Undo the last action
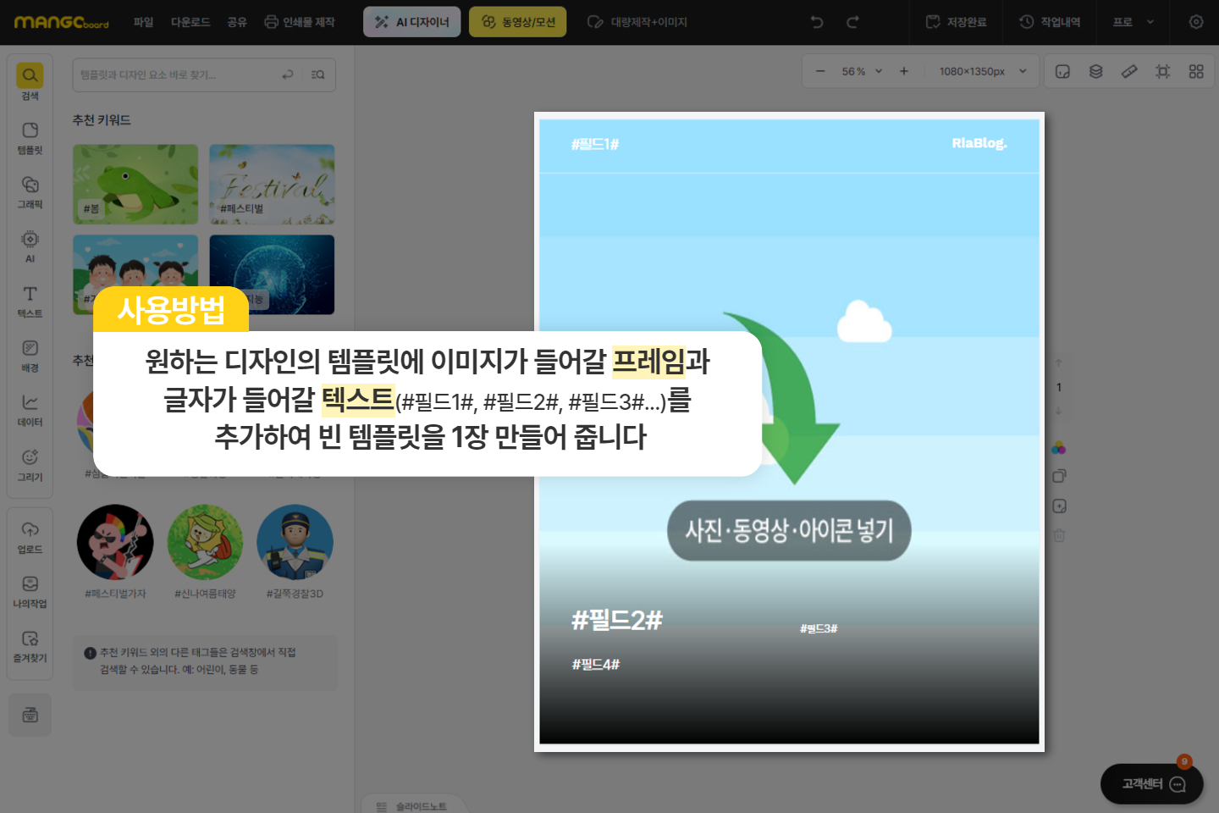This screenshot has height=813, width=1219. click(817, 22)
